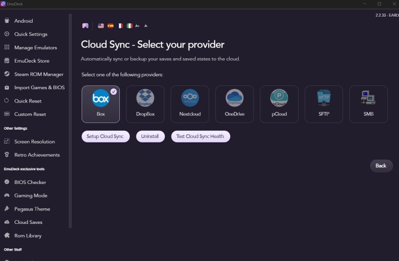Screen dimensions: 399x261
Task: Open Retro Achievements entry
Action: pyautogui.click(x=37, y=155)
